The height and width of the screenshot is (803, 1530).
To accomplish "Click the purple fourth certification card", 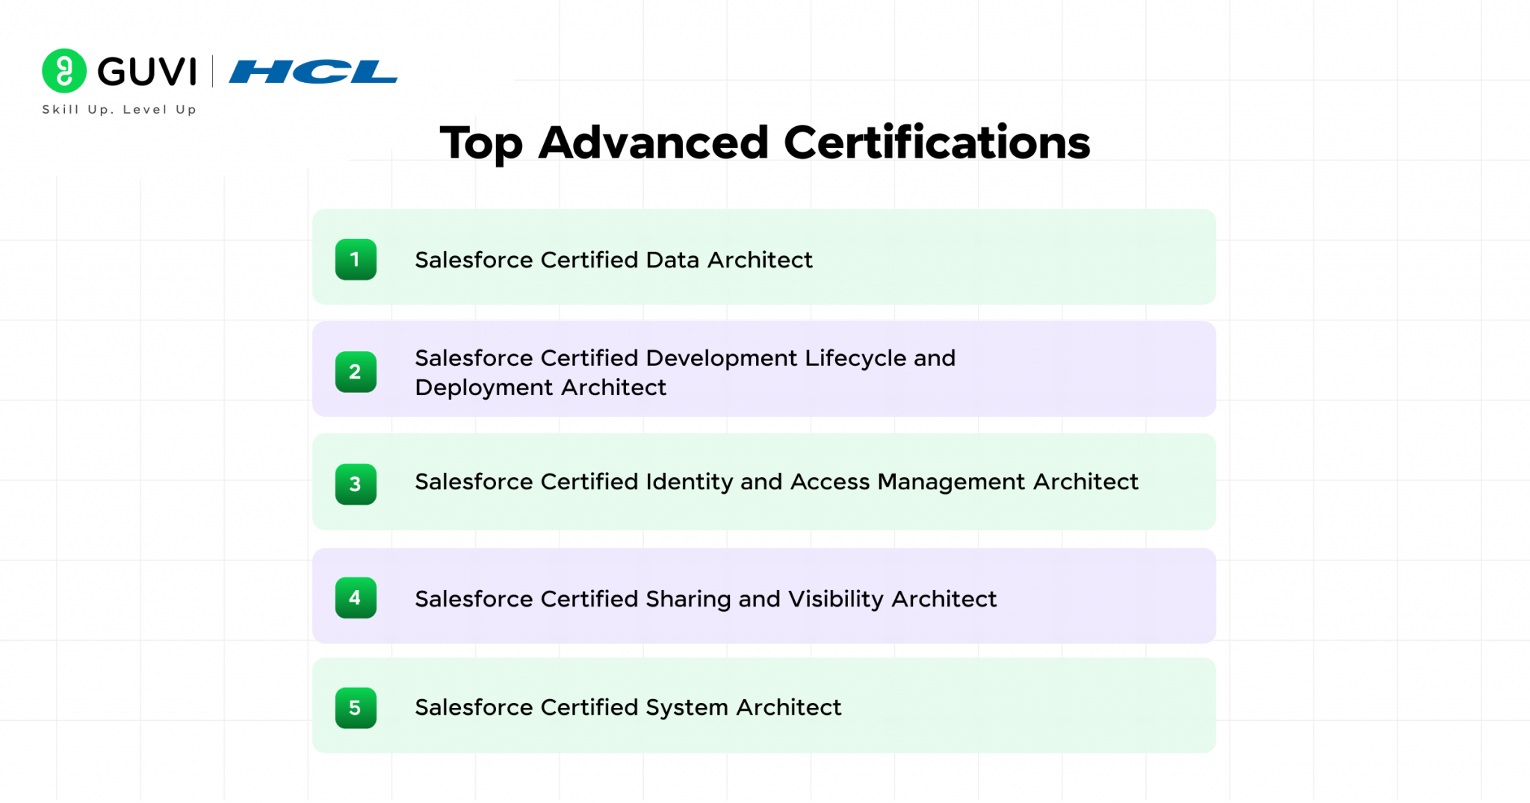I will (x=764, y=595).
